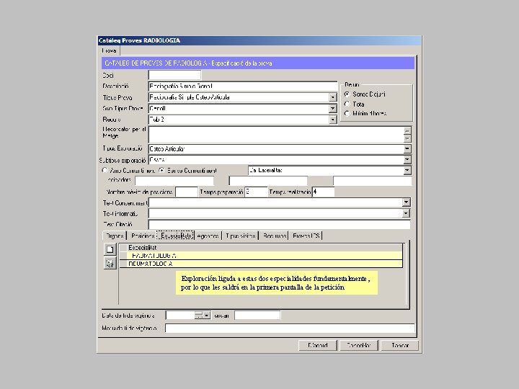519x389 pixels.
Task: Switch to the Agendes tab
Action: pyautogui.click(x=208, y=236)
